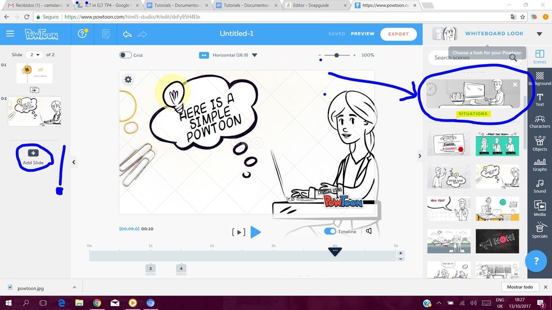Click the timeline playhead marker
The image size is (552, 310).
pyautogui.click(x=335, y=251)
